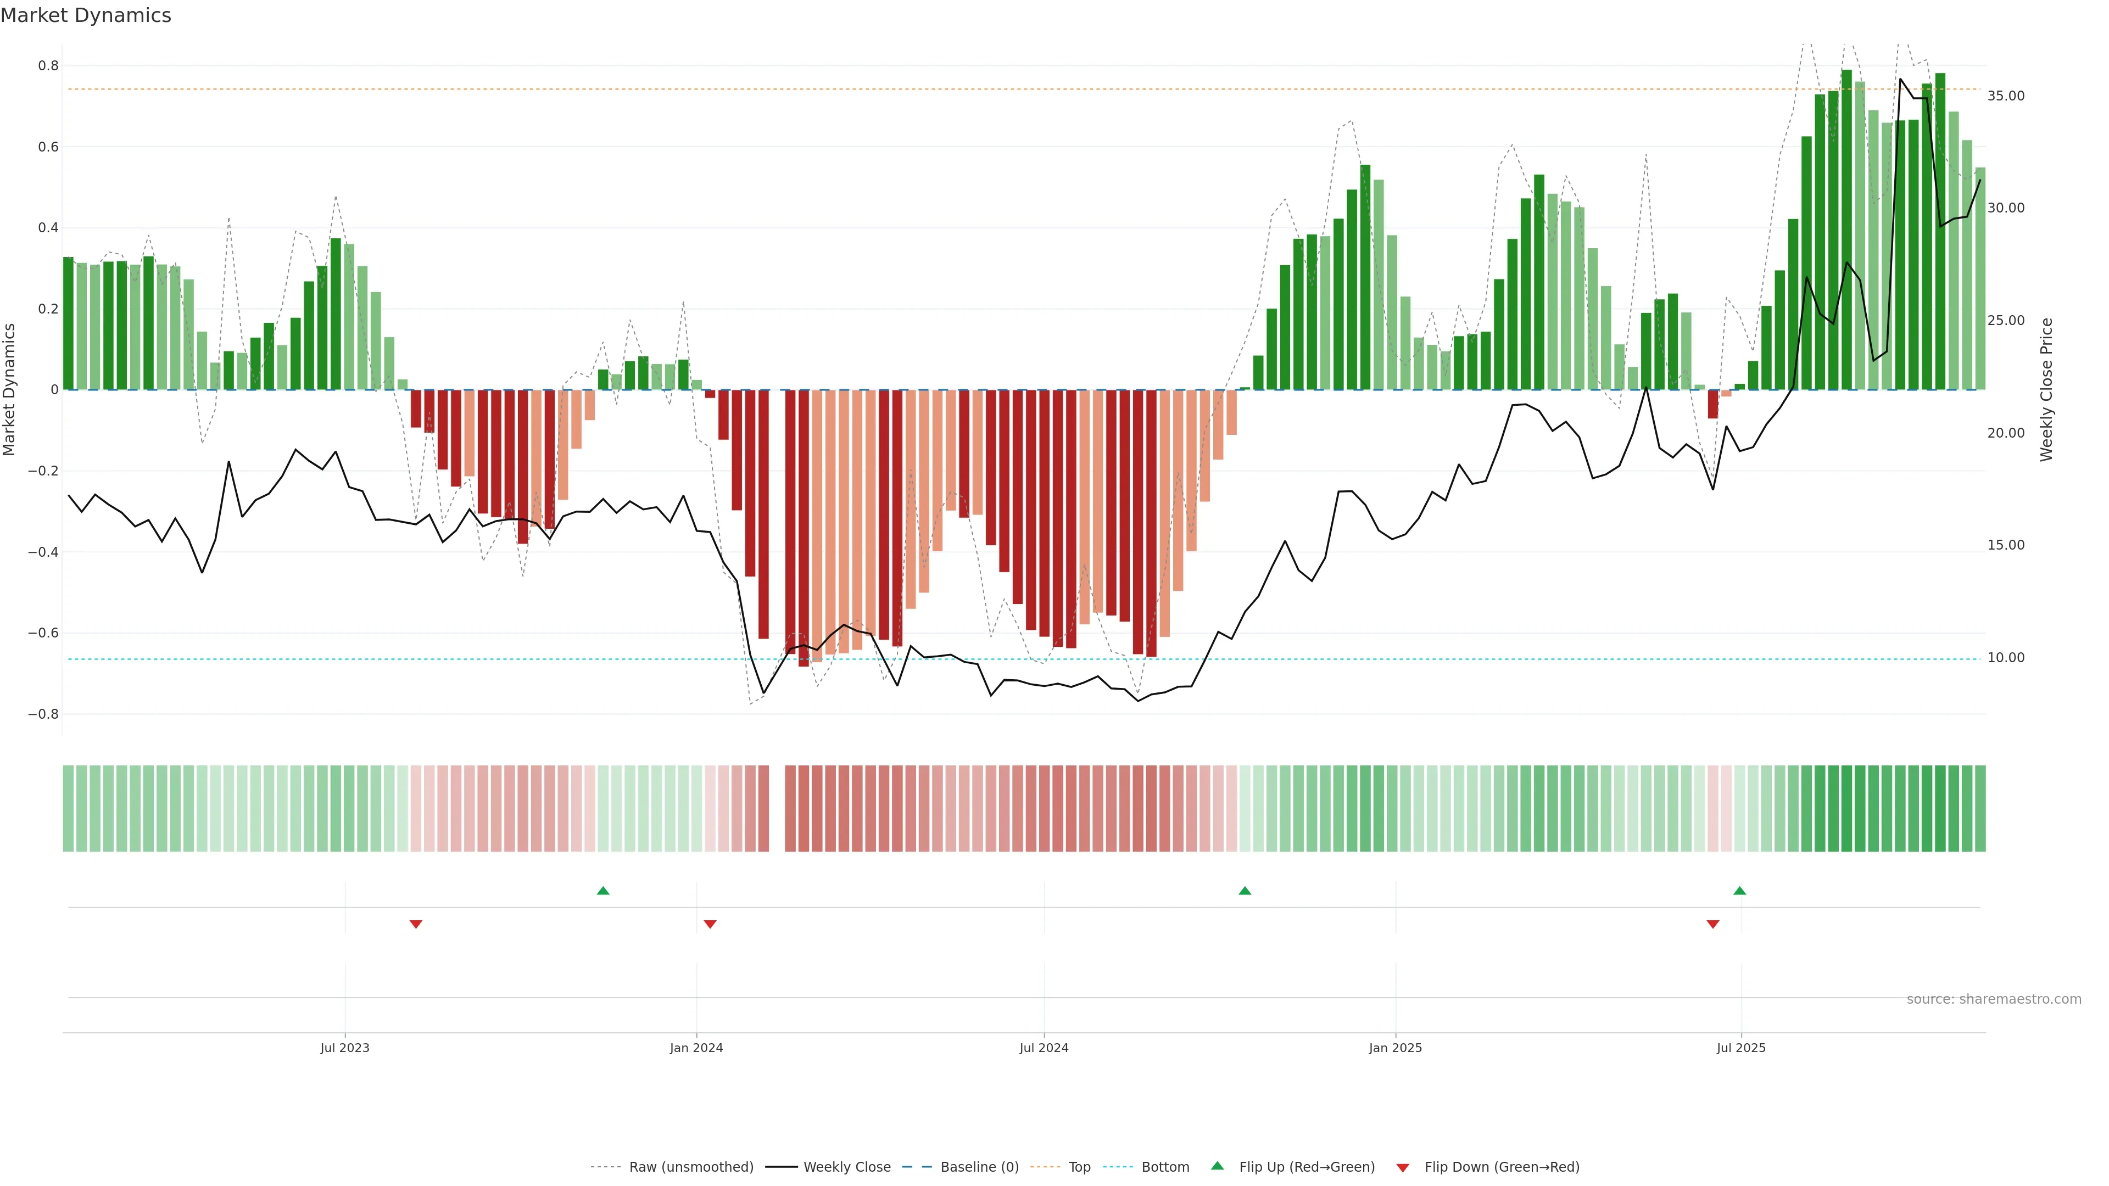
Task: Click the flip-up triangle at Jul 2025
Action: coord(1740,891)
